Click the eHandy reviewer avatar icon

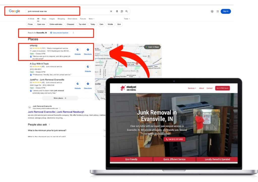(31, 56)
